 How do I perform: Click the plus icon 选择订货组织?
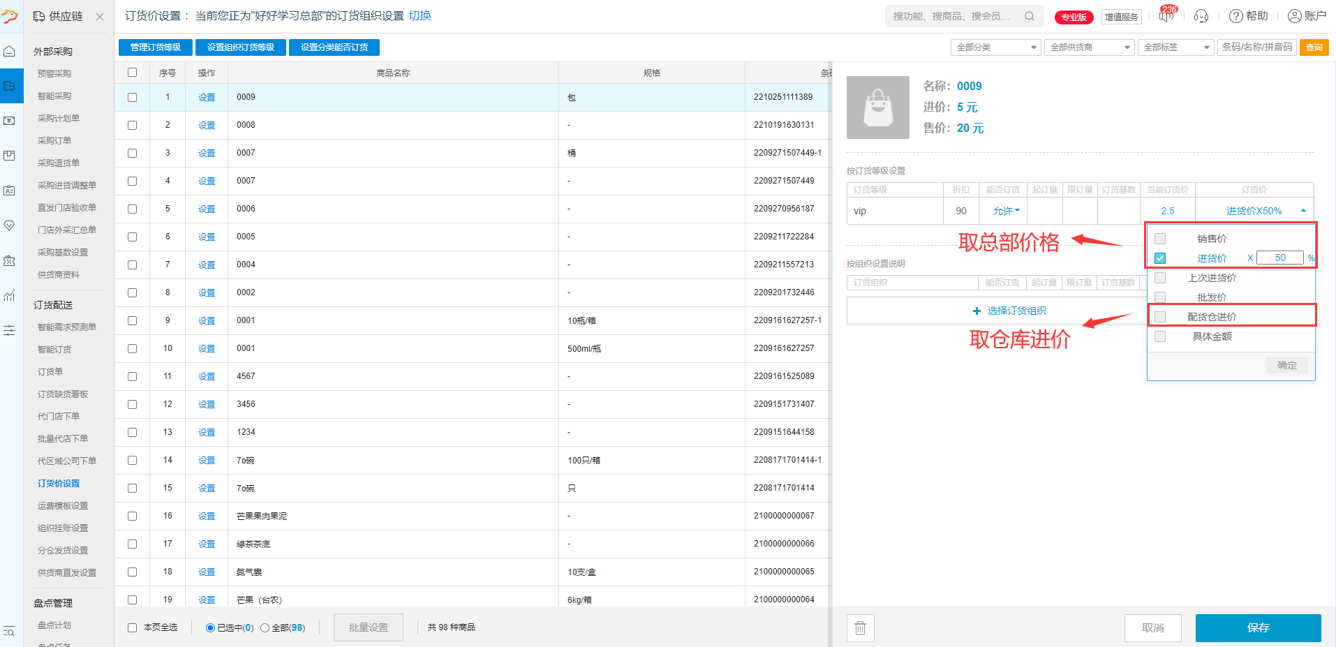(x=977, y=311)
